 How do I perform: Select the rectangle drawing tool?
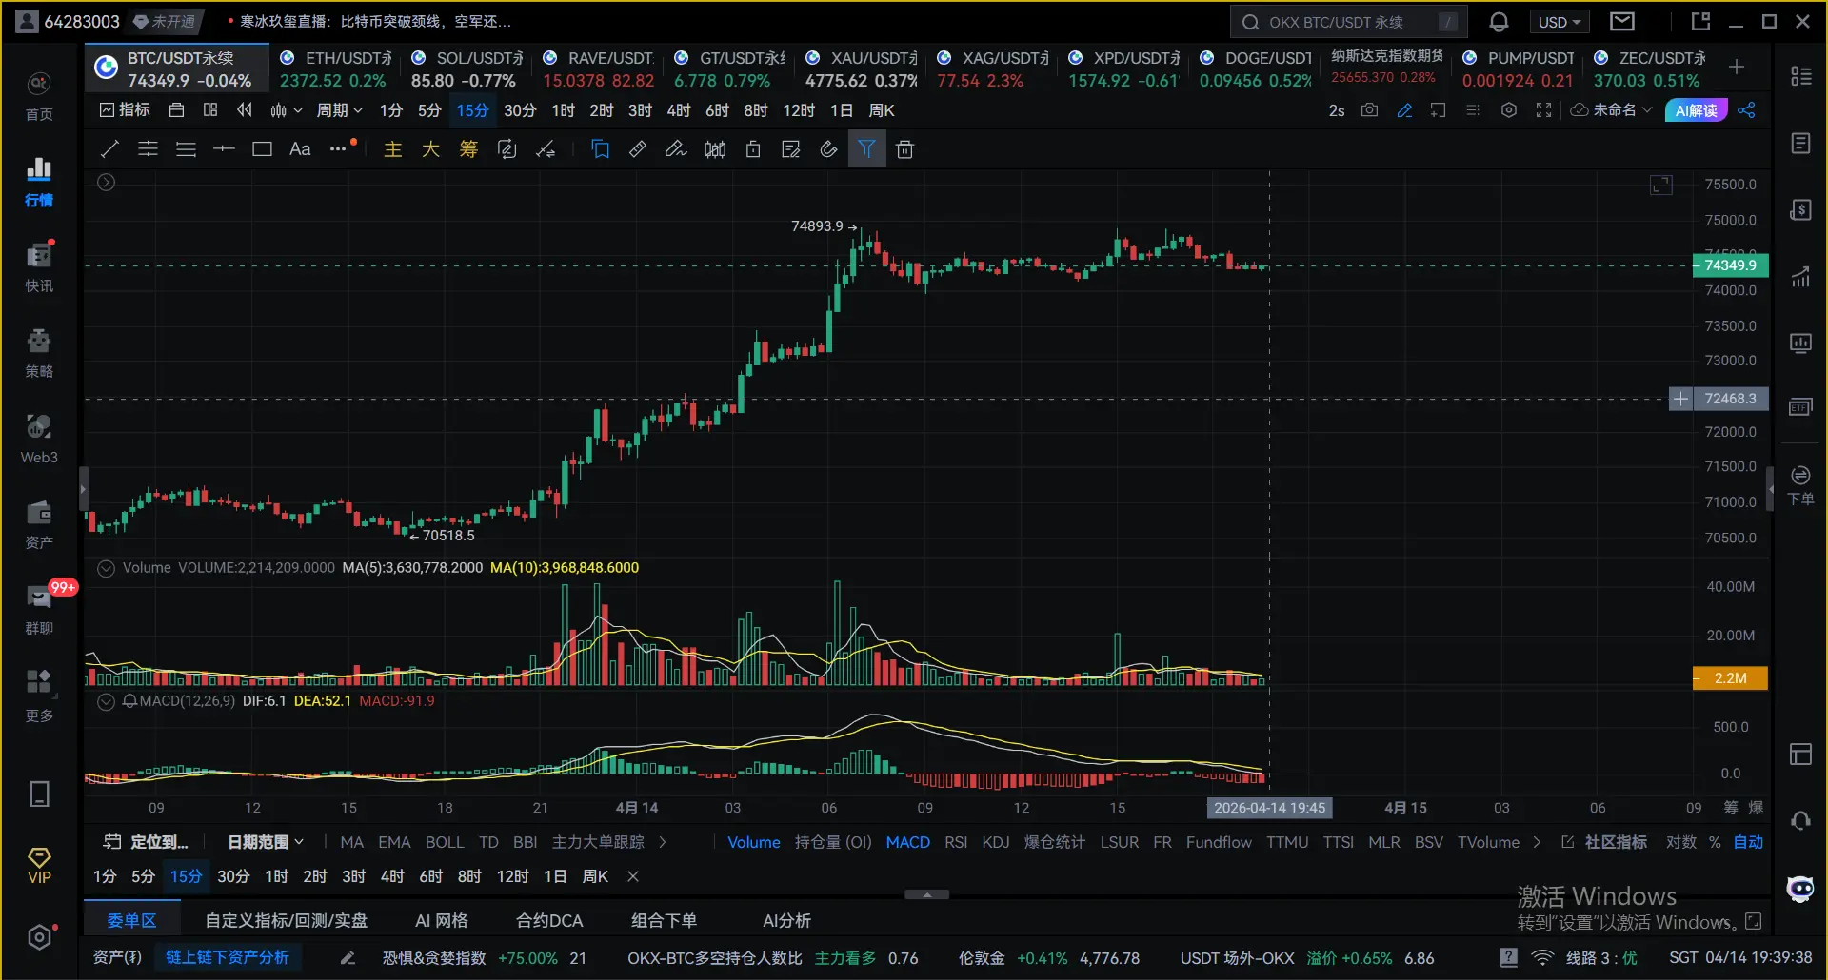pos(262,148)
